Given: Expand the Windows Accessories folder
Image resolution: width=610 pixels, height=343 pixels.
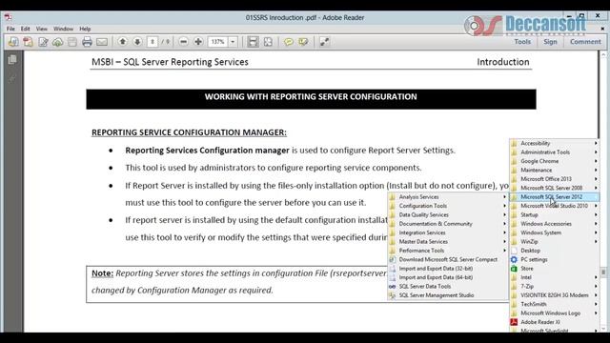Looking at the screenshot, I should click(x=555, y=224).
